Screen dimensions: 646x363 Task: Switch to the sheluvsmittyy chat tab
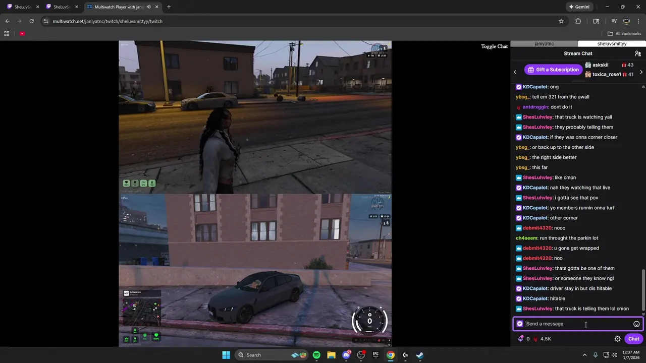pos(612,44)
